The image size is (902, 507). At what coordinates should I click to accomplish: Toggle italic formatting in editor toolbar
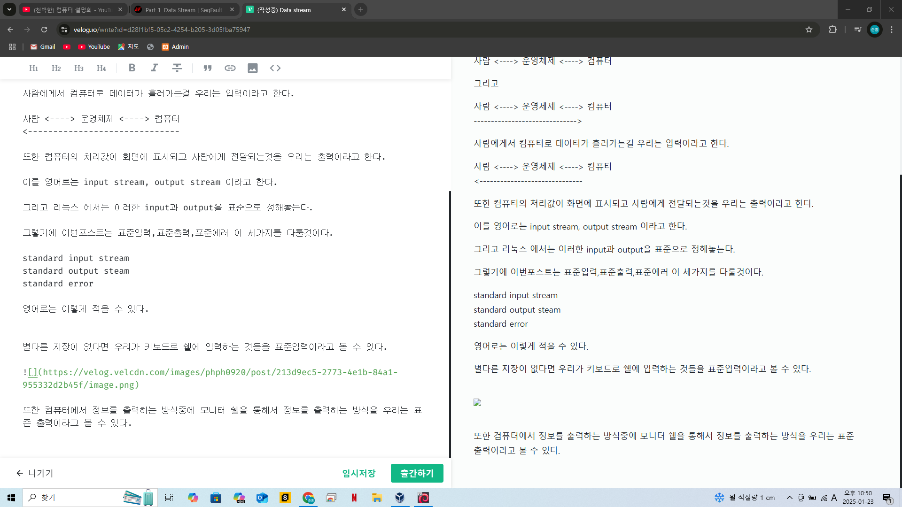click(154, 68)
